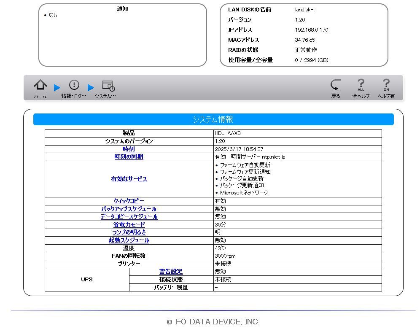Toggle the ヘルプ有 help-on icon
Viewport: 420px width, 329px height.
point(386,85)
